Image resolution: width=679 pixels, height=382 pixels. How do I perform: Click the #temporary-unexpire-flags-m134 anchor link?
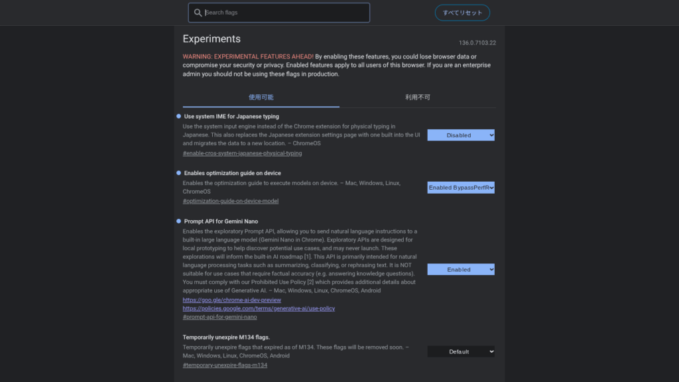pos(225,365)
